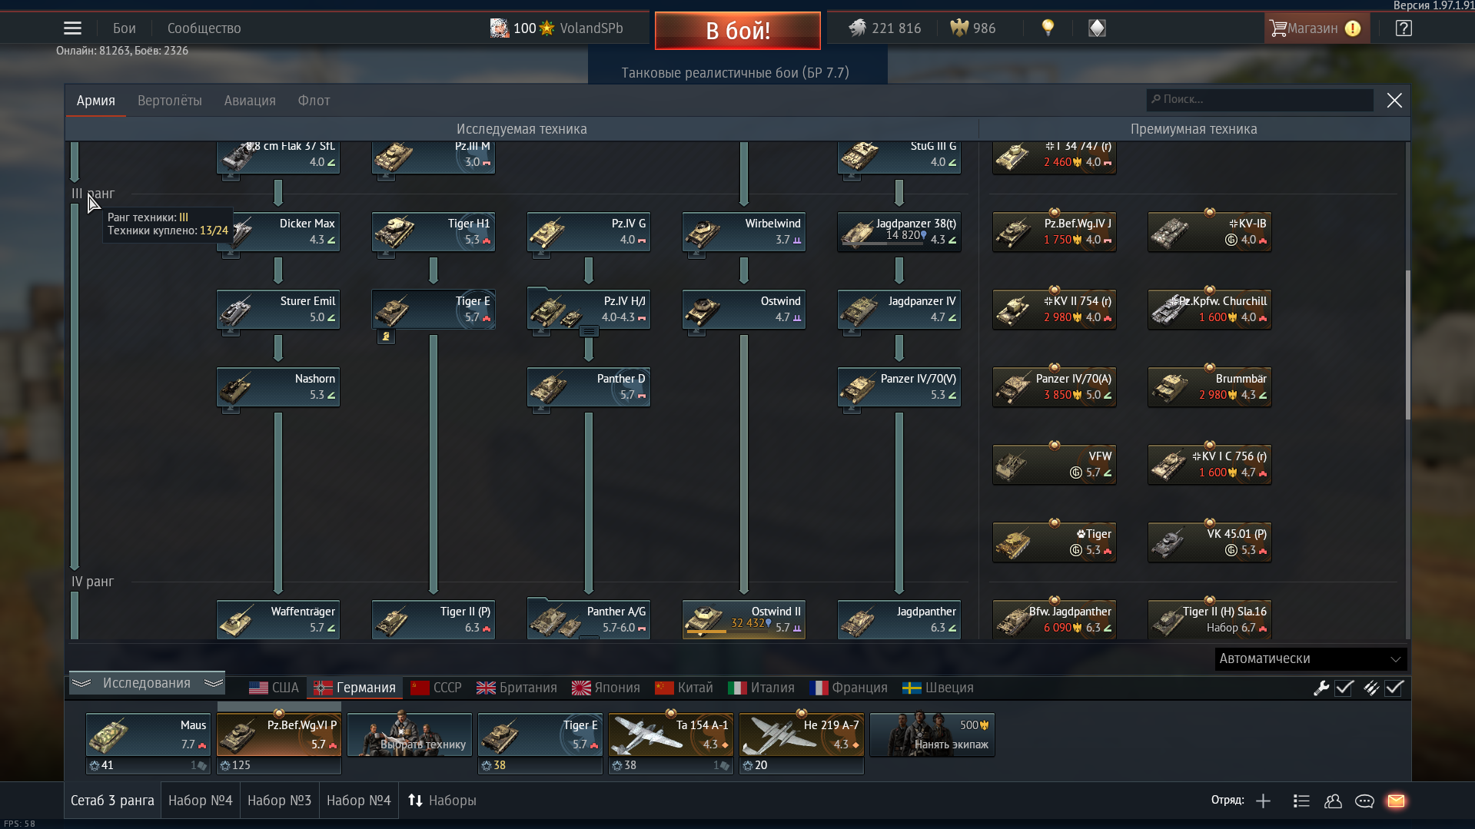Toggle the first auto-repair checkmark box
The height and width of the screenshot is (829, 1475).
point(1344,688)
